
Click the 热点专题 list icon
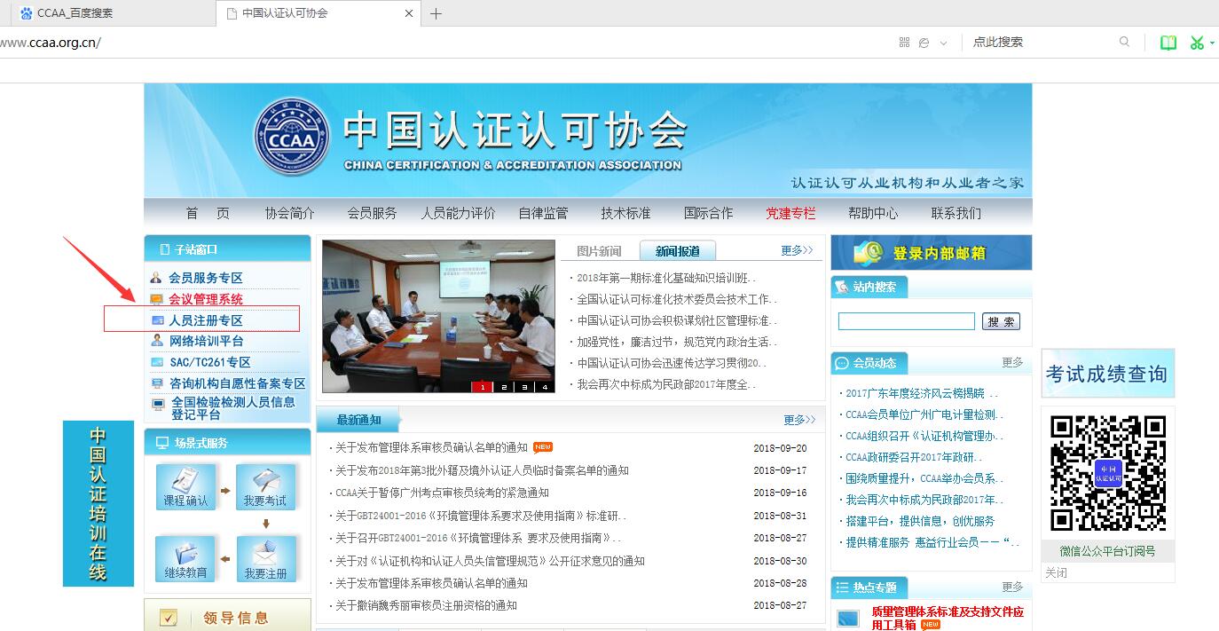pos(842,588)
